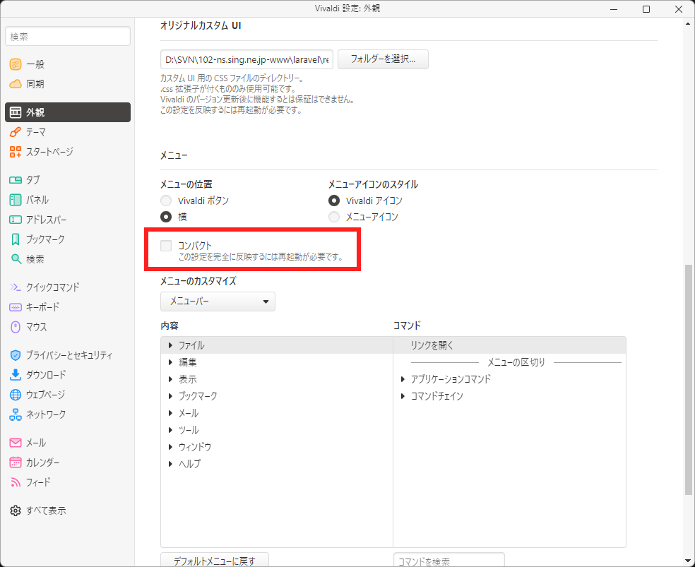This screenshot has width=695, height=567.
Task: Expand the アプリケーションコマンド entry
Action: click(403, 379)
